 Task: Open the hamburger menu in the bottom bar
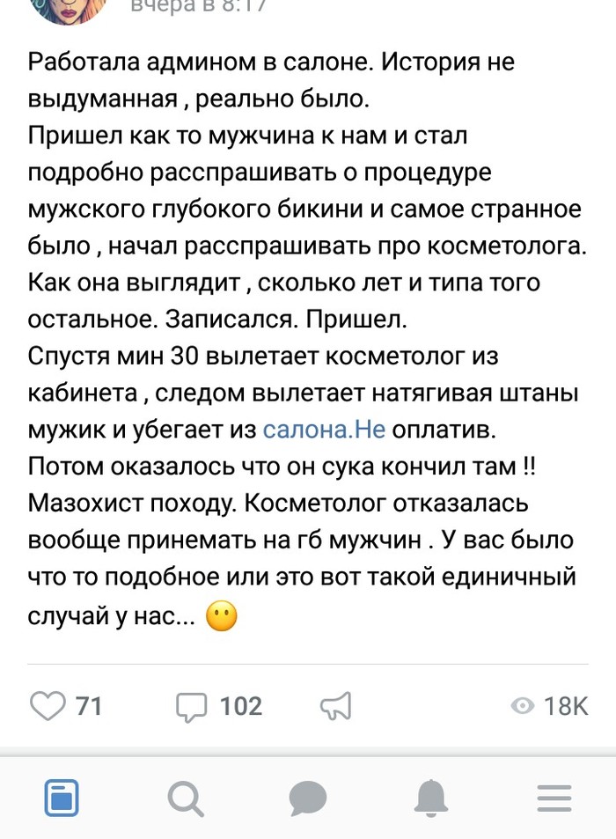click(x=554, y=799)
